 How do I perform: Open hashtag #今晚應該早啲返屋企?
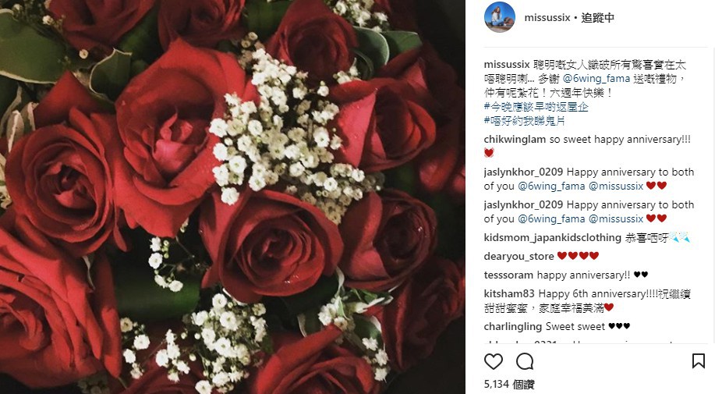(536, 107)
